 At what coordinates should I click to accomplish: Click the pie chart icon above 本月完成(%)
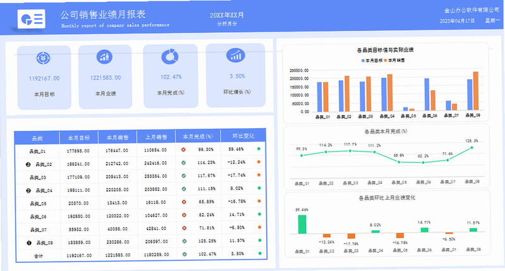point(170,56)
